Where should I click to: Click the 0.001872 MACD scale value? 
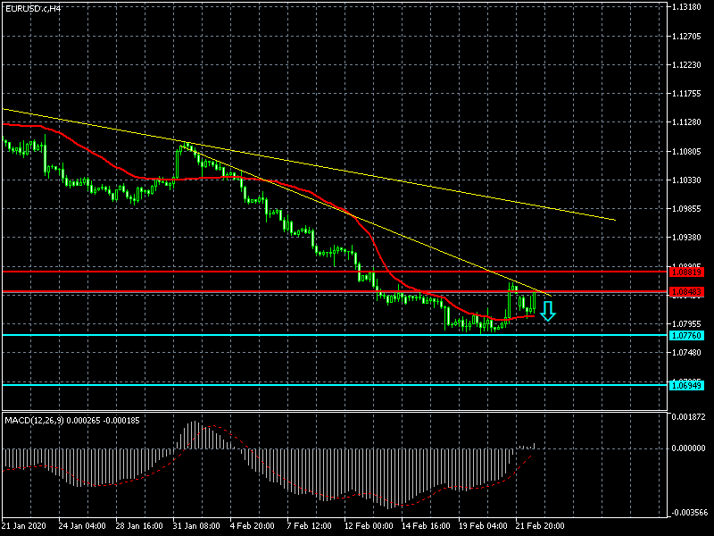click(x=691, y=417)
